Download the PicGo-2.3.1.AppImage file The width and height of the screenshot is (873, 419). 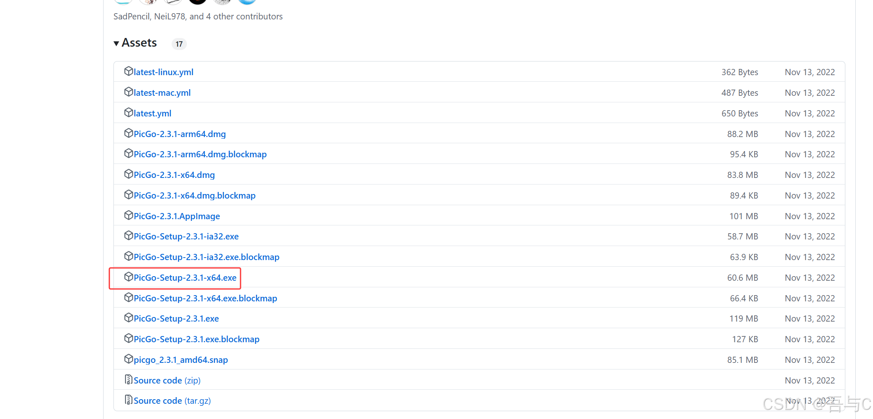(177, 216)
